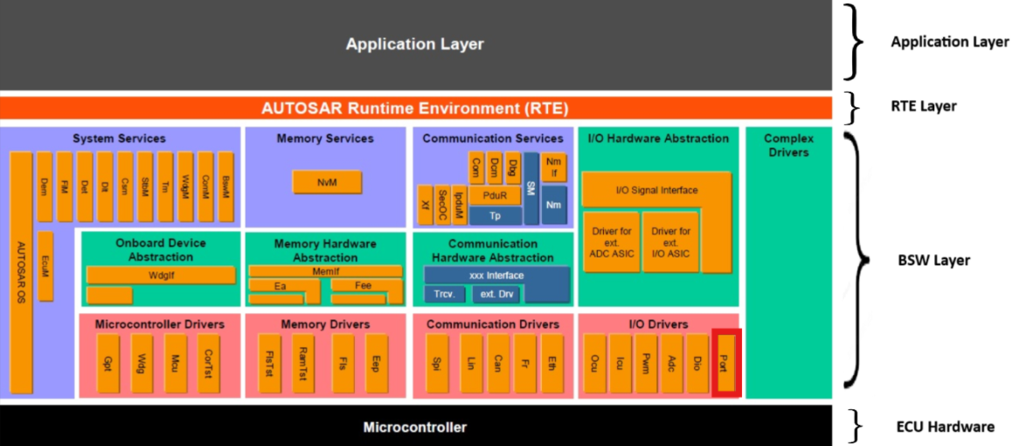Click the red-highlighted Port driver block
1027x446 pixels.
click(x=726, y=361)
